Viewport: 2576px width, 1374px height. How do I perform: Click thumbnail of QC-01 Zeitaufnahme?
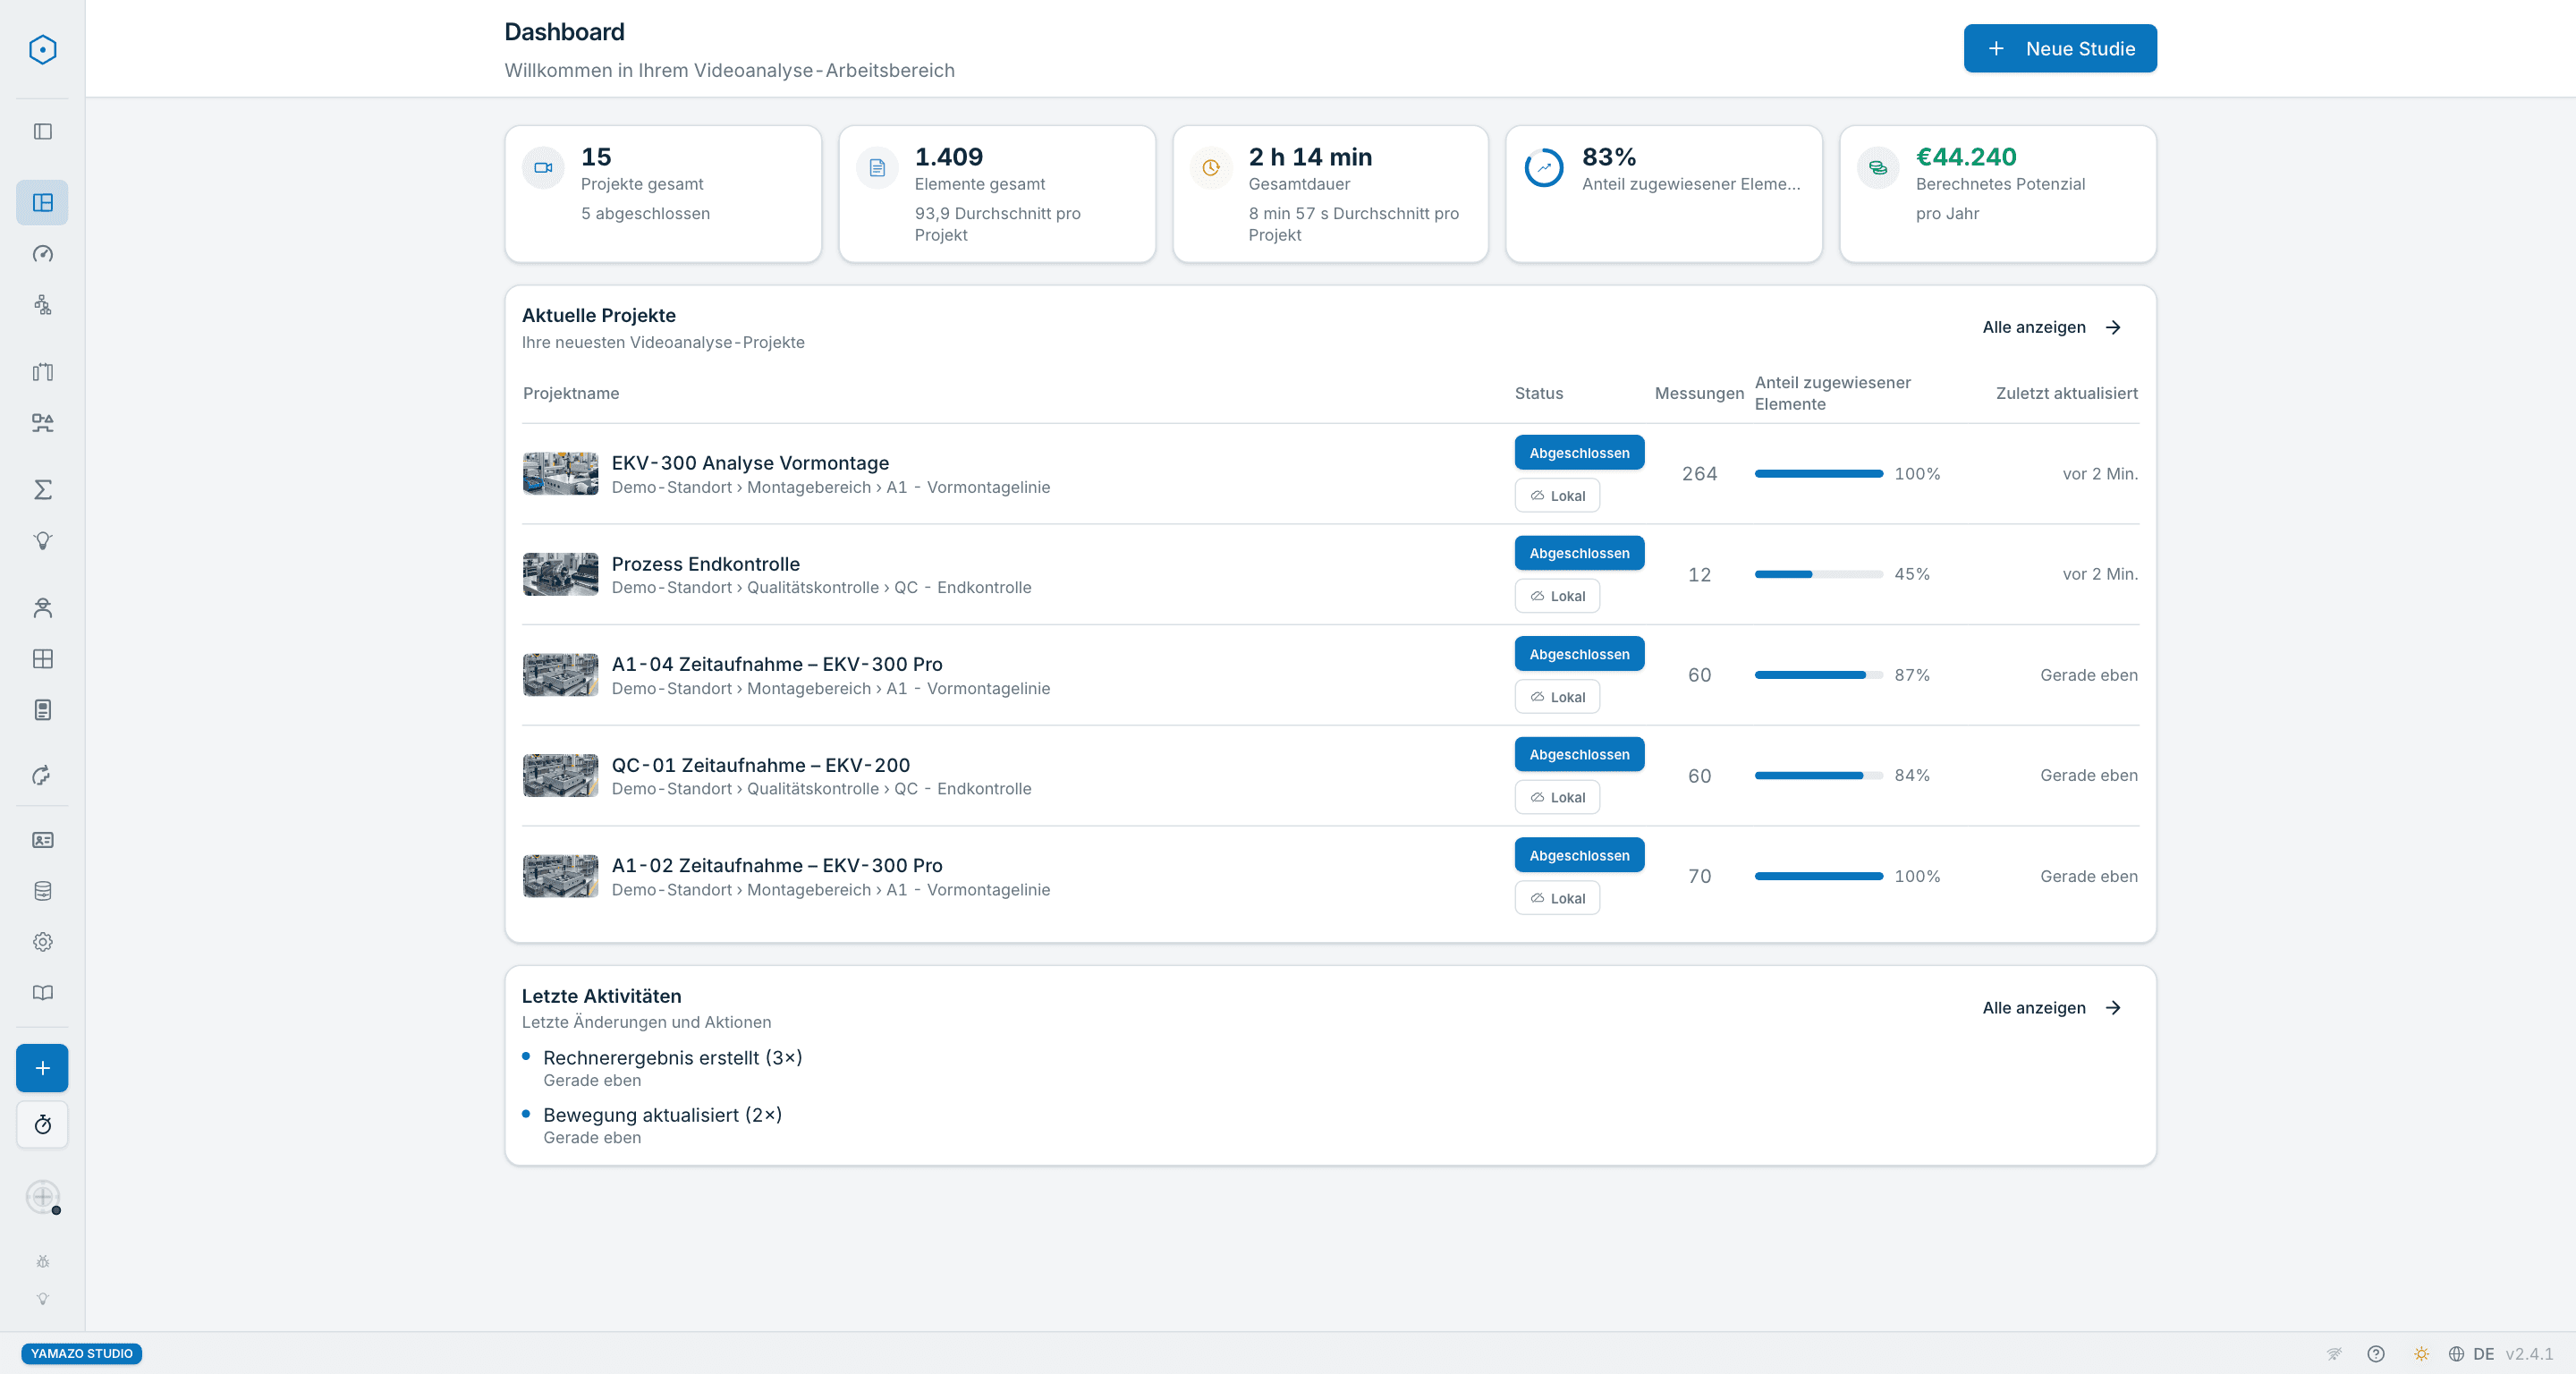(560, 775)
